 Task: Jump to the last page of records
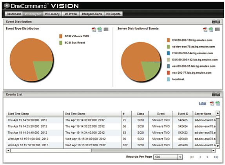tap(216, 157)
